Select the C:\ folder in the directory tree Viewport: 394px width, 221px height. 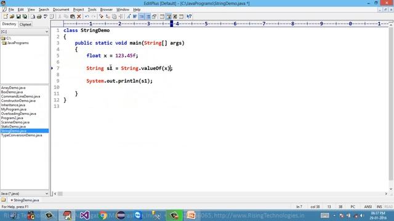tap(6, 38)
